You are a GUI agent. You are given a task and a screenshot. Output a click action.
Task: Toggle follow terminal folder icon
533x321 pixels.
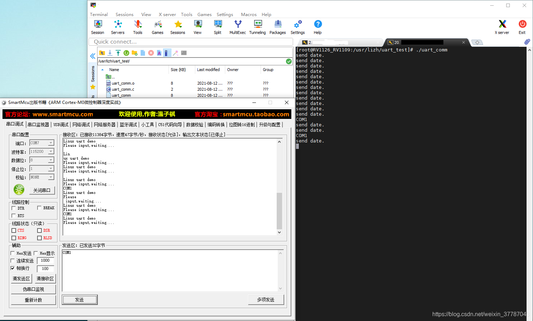(x=167, y=53)
